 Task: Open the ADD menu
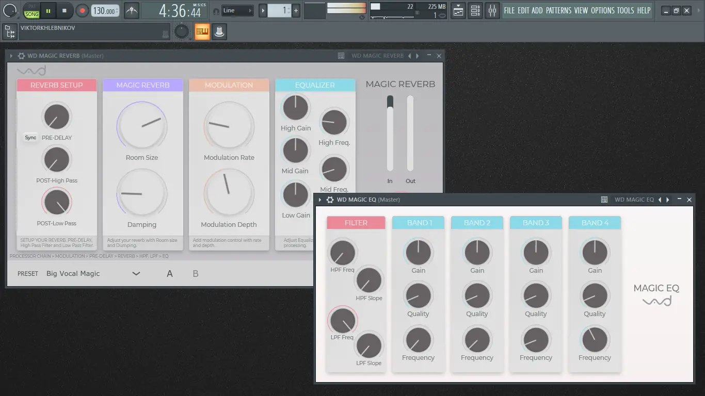click(x=537, y=10)
